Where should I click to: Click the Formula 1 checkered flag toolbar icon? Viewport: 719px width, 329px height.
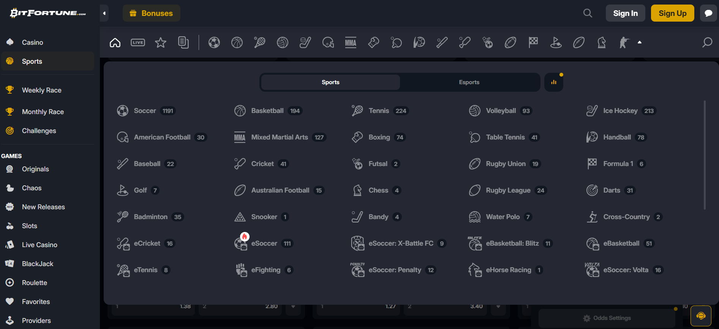pos(533,42)
